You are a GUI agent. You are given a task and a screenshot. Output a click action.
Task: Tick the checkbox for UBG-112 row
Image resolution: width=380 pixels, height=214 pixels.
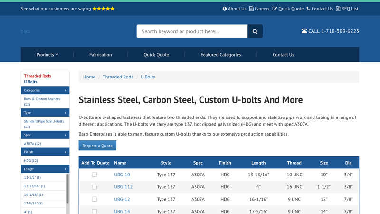click(94, 187)
